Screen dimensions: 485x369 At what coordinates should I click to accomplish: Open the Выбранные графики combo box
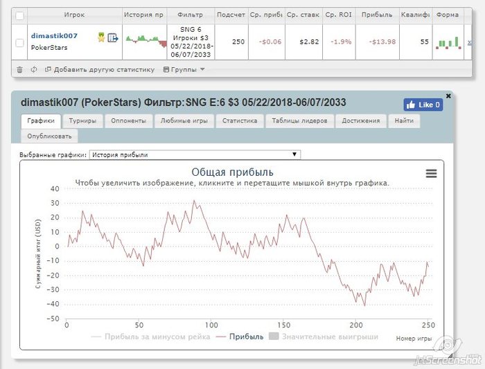[x=195, y=154]
